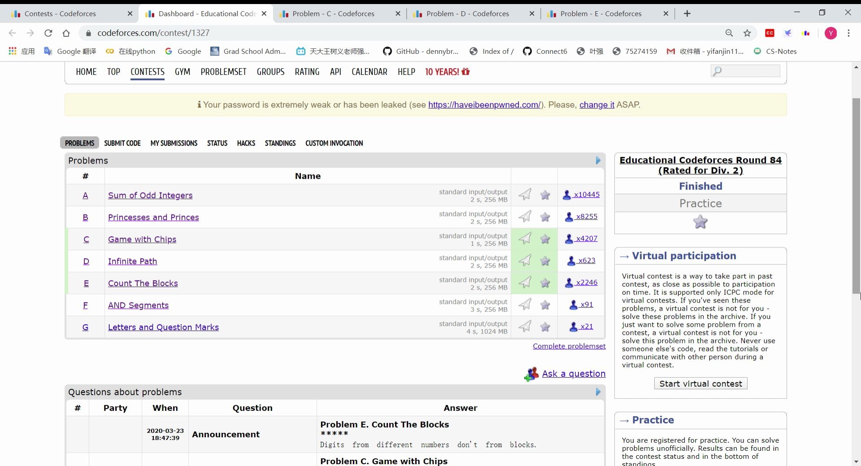Open the Chrome profile avatar Y
Viewport: 861px width, 466px height.
pyautogui.click(x=831, y=33)
